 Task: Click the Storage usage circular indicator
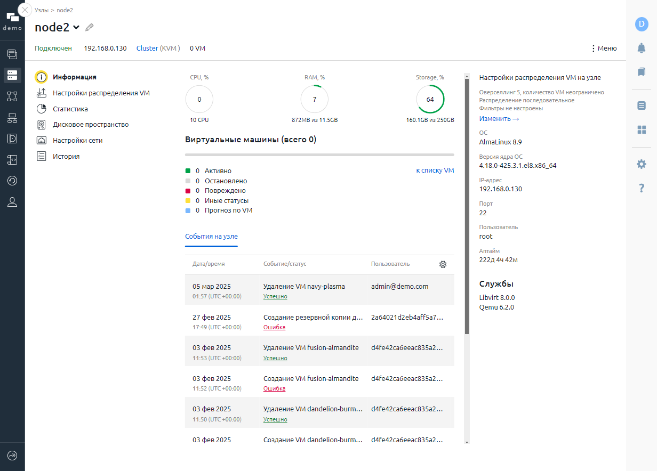tap(430, 100)
